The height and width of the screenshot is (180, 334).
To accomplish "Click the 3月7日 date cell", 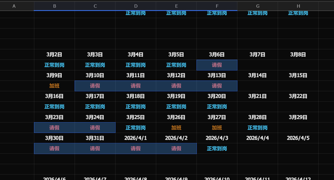I will (258, 54).
